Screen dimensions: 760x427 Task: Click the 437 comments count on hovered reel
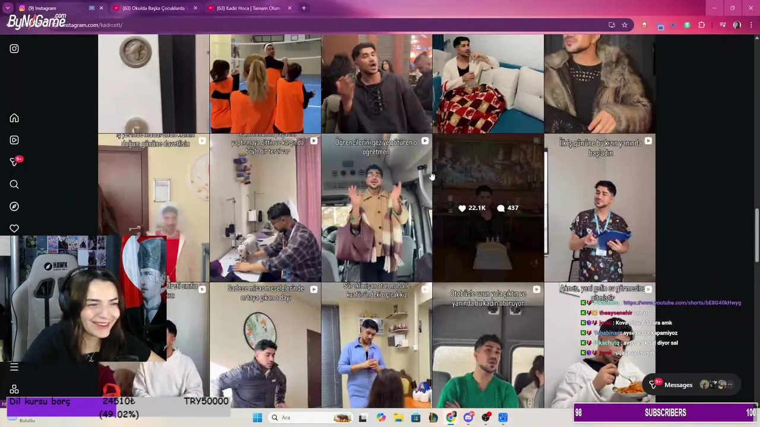508,208
